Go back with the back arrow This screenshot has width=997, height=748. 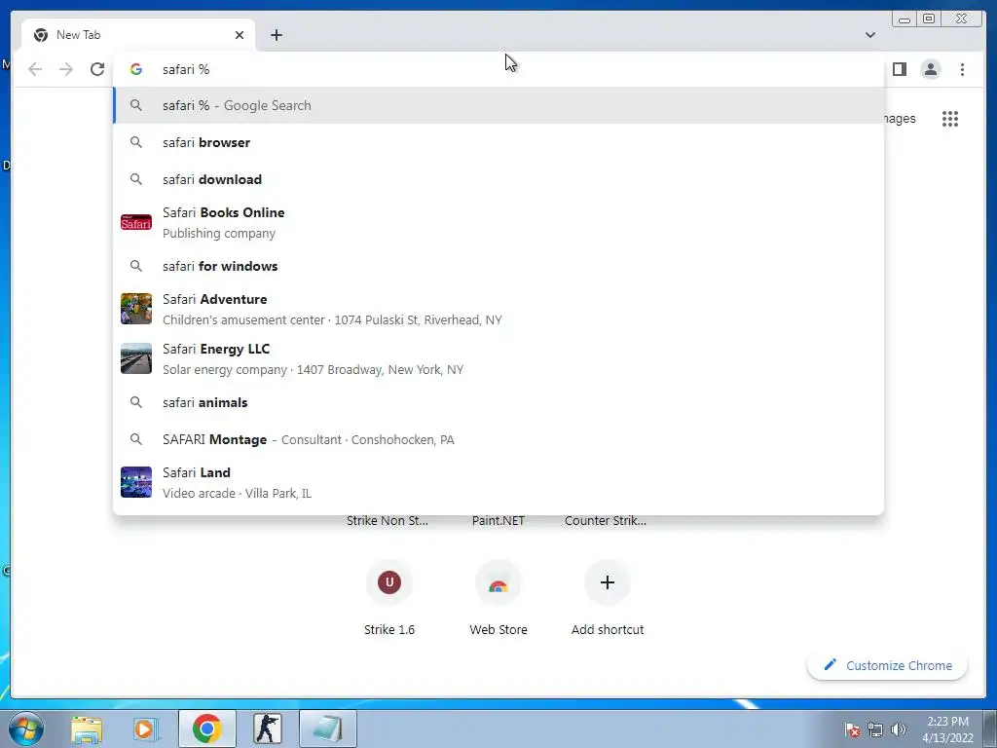(35, 69)
